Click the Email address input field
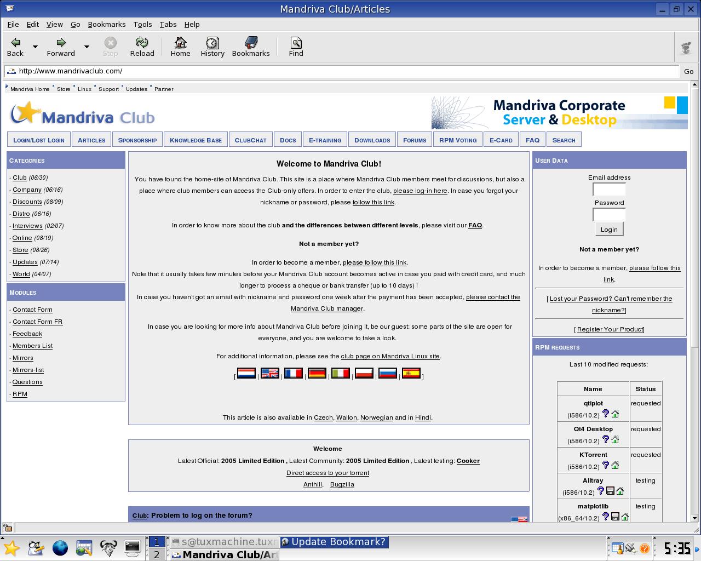 coord(609,190)
